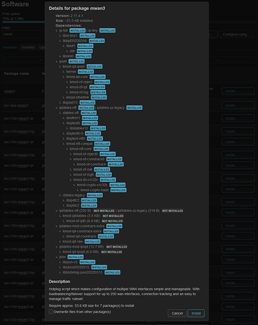Select the ip6tables-zz-legacy (219 B) dependency
This screenshot has height=325, width=258.
138,211
